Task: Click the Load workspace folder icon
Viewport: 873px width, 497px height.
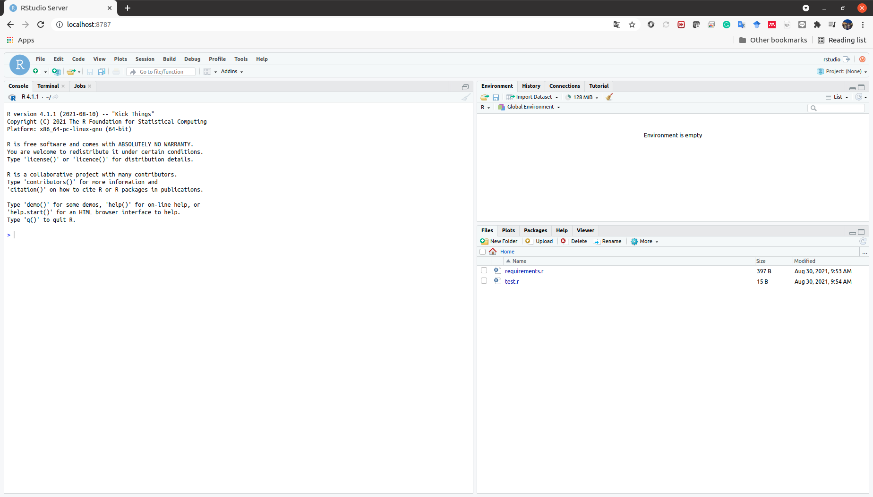Action: 485,97
